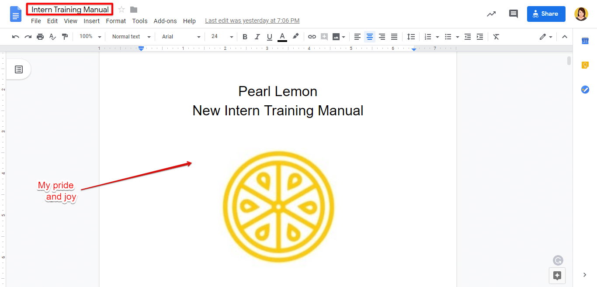
Task: Toggle underline formatting
Action: pyautogui.click(x=270, y=37)
